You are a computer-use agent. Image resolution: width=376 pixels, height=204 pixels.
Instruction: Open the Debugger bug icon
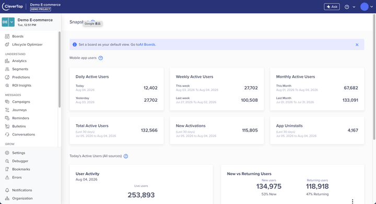(x=7, y=161)
